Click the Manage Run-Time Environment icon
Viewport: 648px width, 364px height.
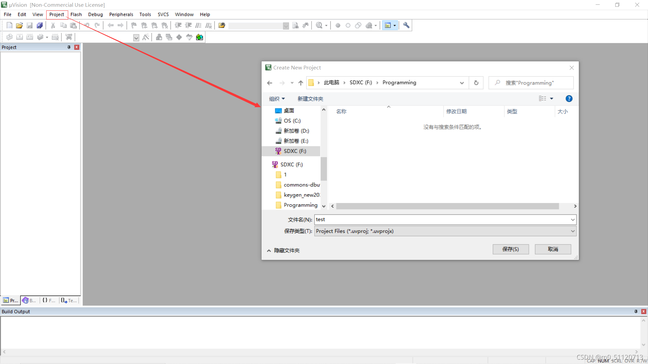(x=199, y=37)
